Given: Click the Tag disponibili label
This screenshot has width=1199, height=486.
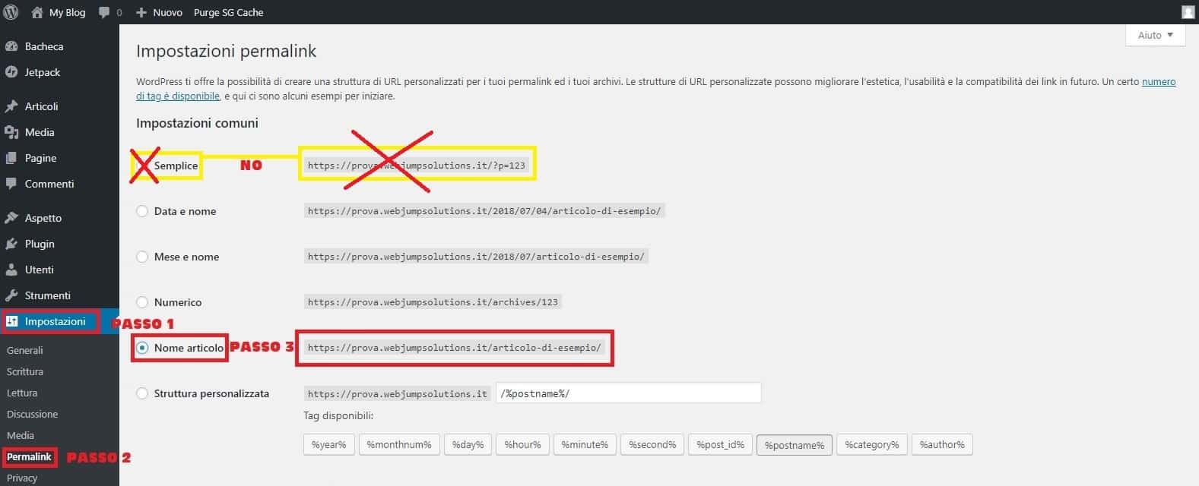Looking at the screenshot, I should [338, 415].
